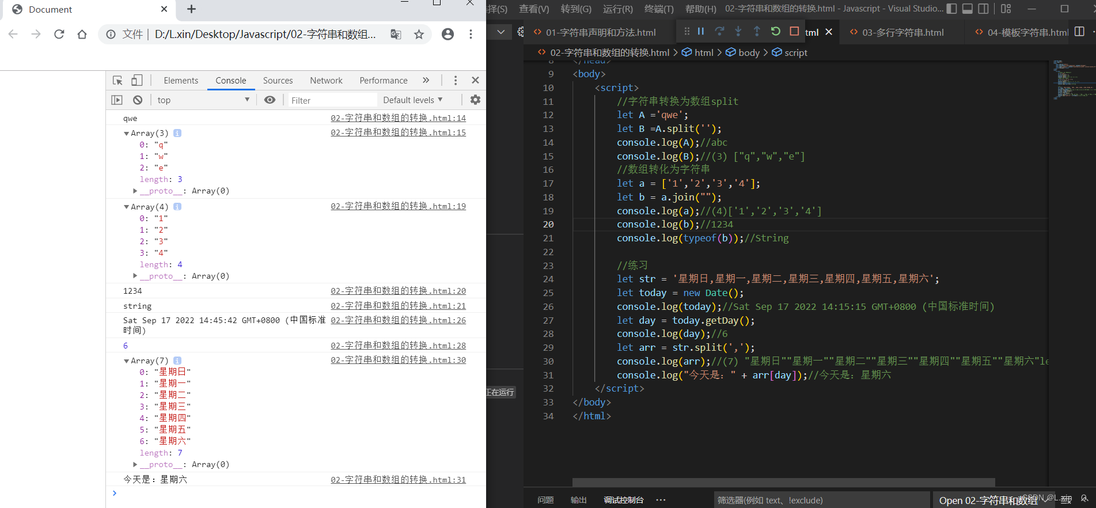Switch to the 输出 panel tab
Image resolution: width=1096 pixels, height=508 pixels.
pos(578,500)
